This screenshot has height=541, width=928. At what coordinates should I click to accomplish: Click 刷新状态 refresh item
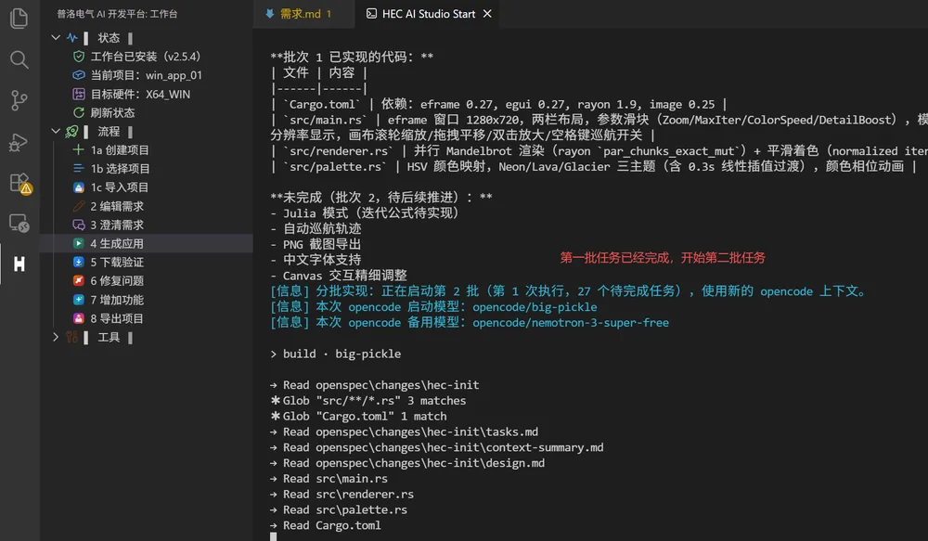pyautogui.click(x=104, y=112)
